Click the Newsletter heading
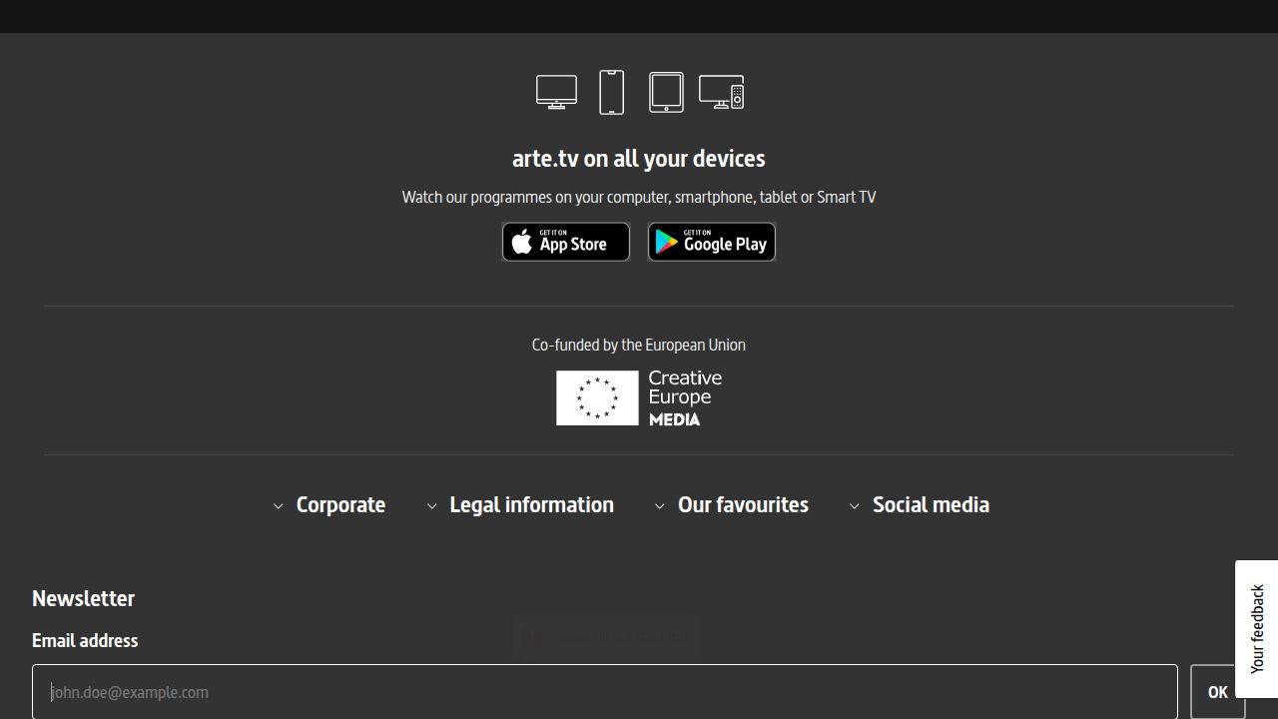This screenshot has height=719, width=1278. (83, 598)
